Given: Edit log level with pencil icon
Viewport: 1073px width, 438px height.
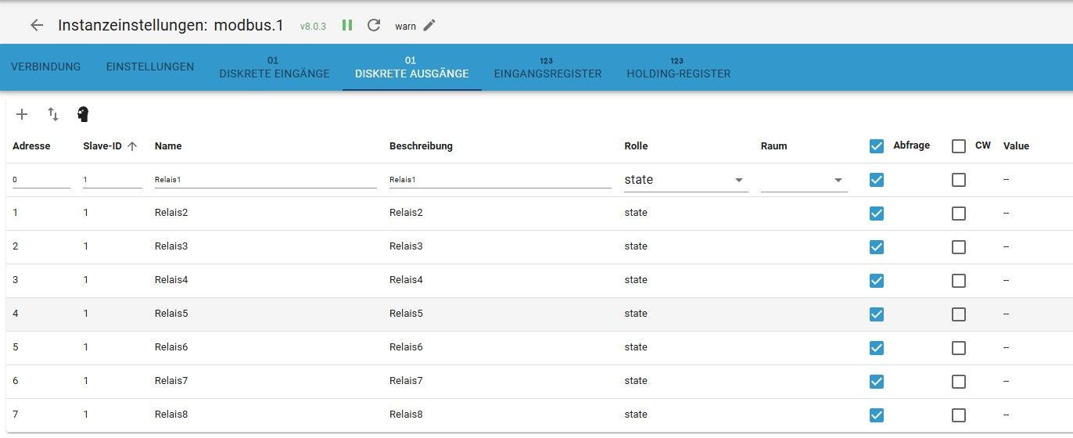Looking at the screenshot, I should pos(429,25).
